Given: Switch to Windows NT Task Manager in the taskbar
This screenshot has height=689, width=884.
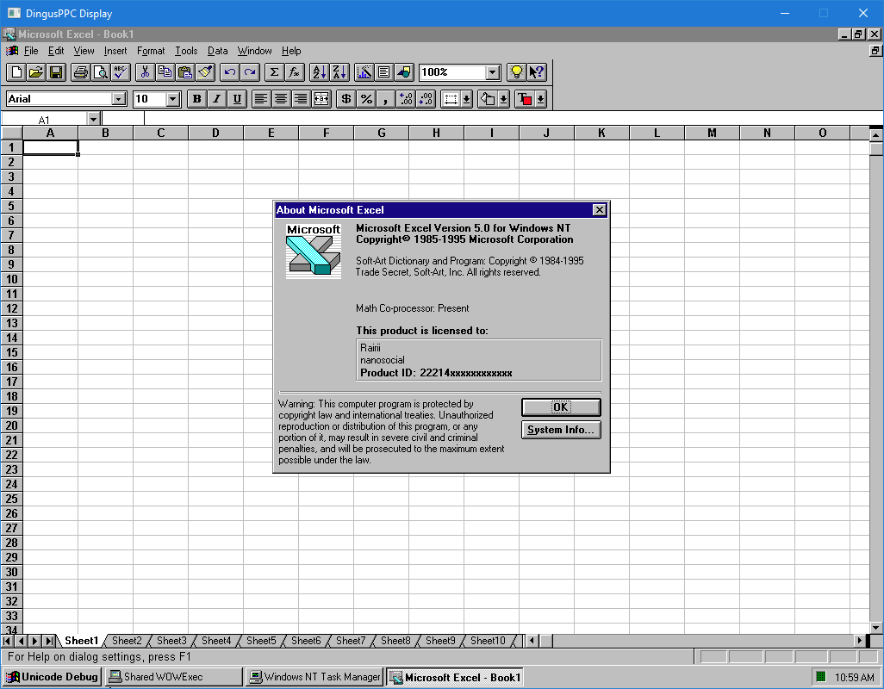Looking at the screenshot, I should point(314,677).
